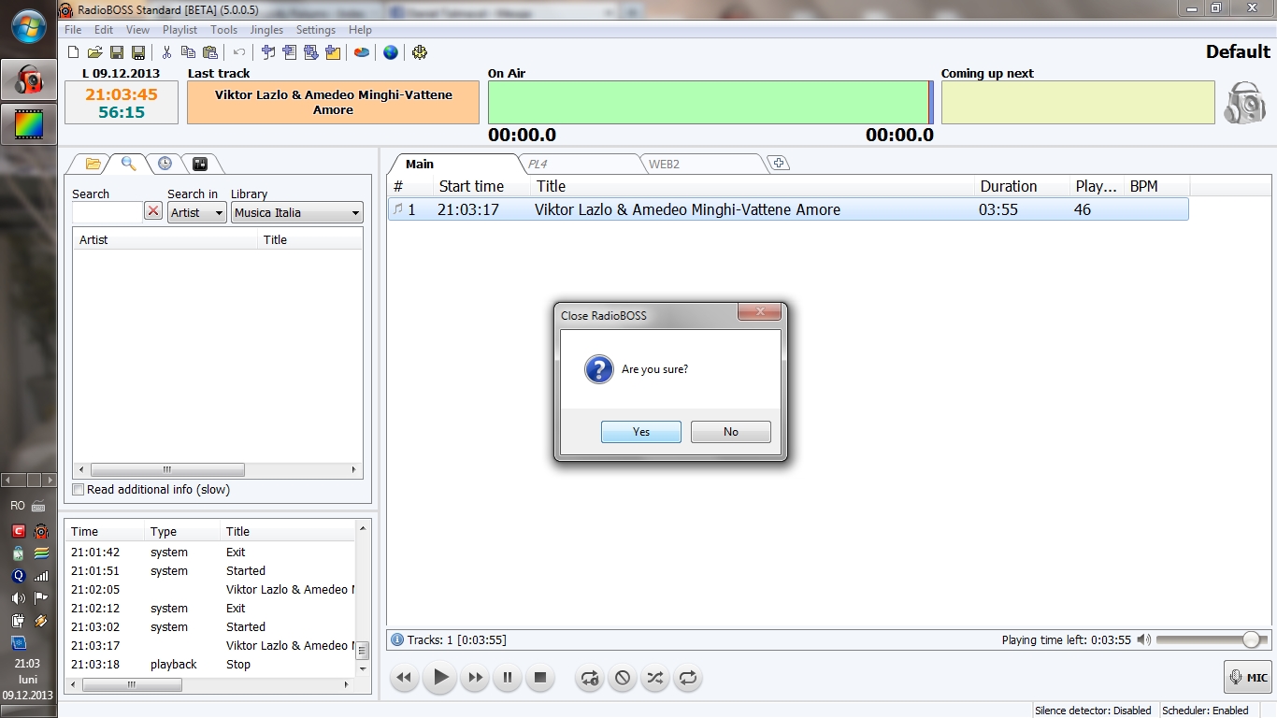
Task: Click the Stop playback button
Action: pos(539,678)
